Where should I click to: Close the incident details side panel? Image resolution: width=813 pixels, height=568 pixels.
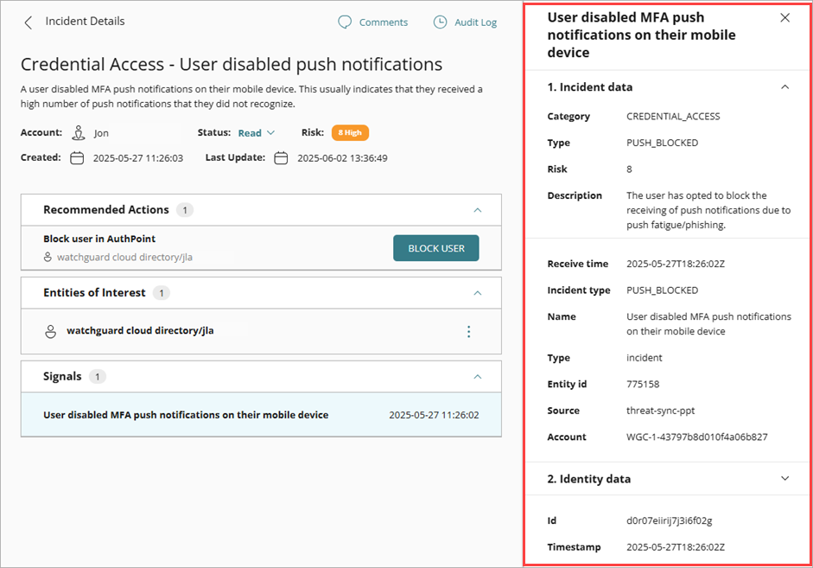(784, 17)
